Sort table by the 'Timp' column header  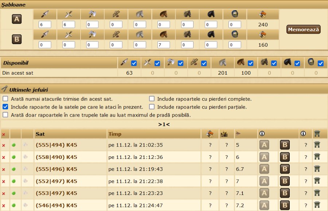(x=115, y=134)
